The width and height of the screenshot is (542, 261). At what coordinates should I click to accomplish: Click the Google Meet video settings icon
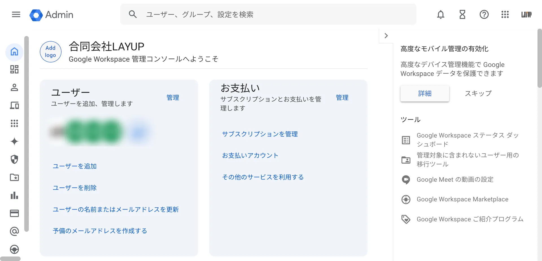pos(406,179)
